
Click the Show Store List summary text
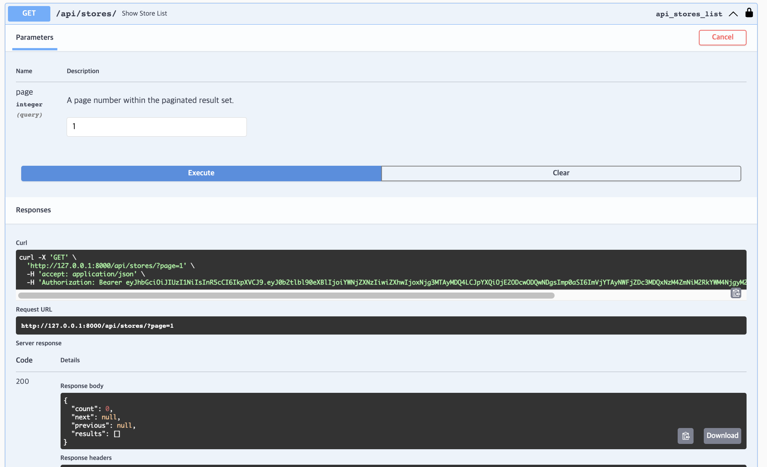pyautogui.click(x=144, y=14)
